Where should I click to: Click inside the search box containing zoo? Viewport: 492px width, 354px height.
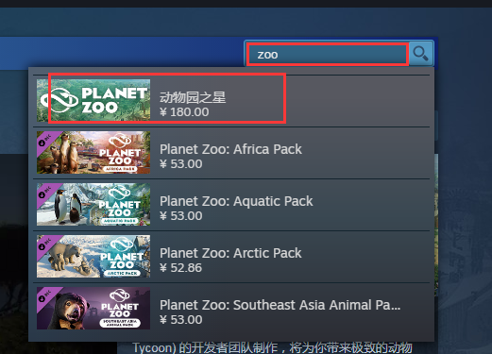[328, 55]
